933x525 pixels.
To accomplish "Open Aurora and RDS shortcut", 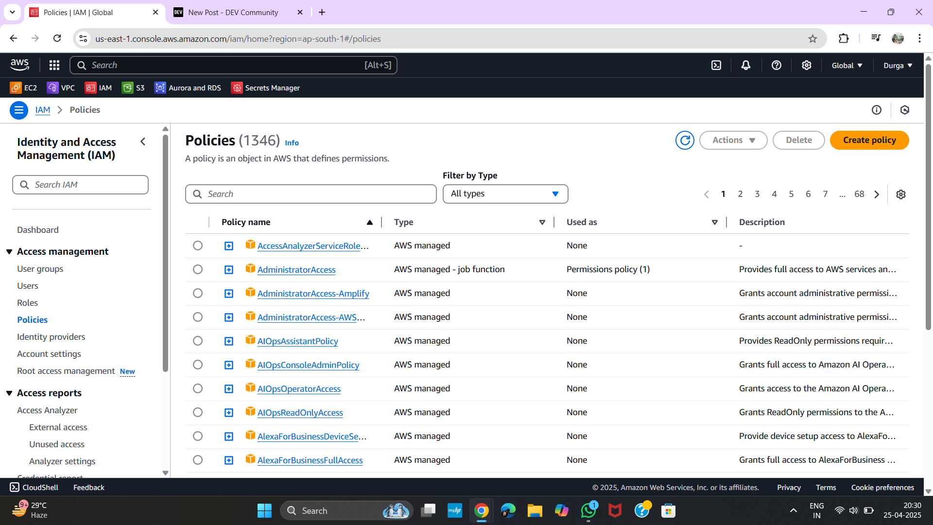I will [188, 88].
